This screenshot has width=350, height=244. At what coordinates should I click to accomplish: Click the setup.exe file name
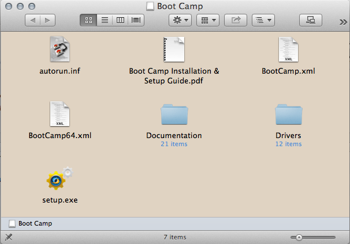60,200
